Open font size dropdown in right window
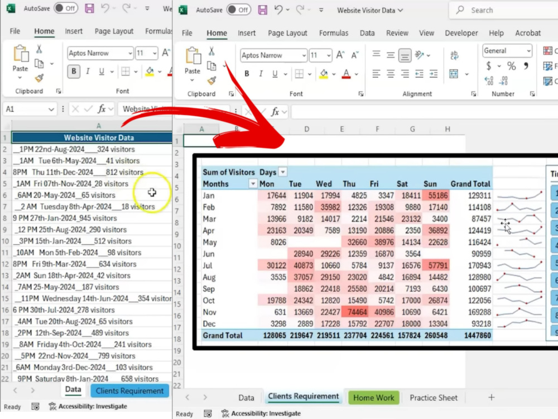This screenshot has width=558, height=419. pyautogui.click(x=329, y=55)
